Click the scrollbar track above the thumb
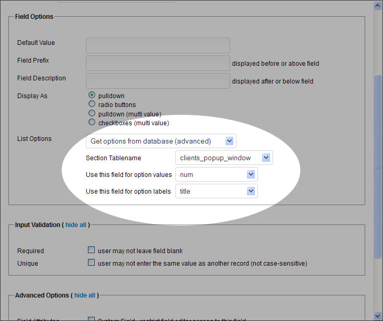The width and height of the screenshot is (383, 321). pos(378,42)
